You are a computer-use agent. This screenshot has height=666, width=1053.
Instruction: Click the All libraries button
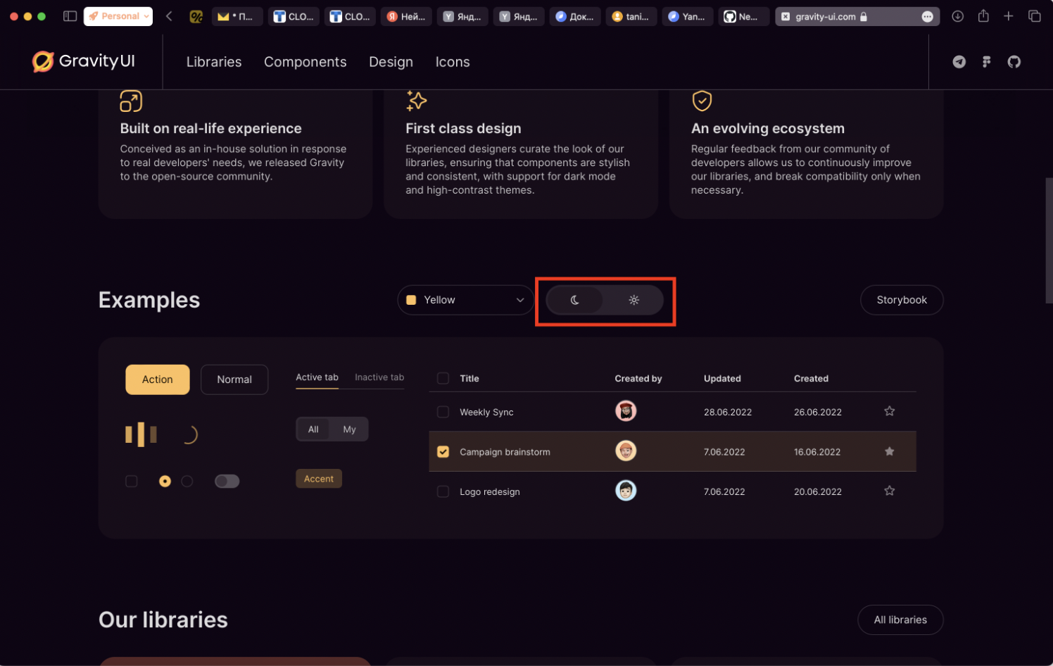pyautogui.click(x=900, y=620)
